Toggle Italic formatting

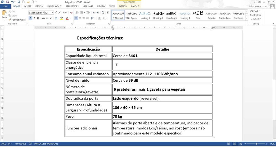(x=34, y=18)
